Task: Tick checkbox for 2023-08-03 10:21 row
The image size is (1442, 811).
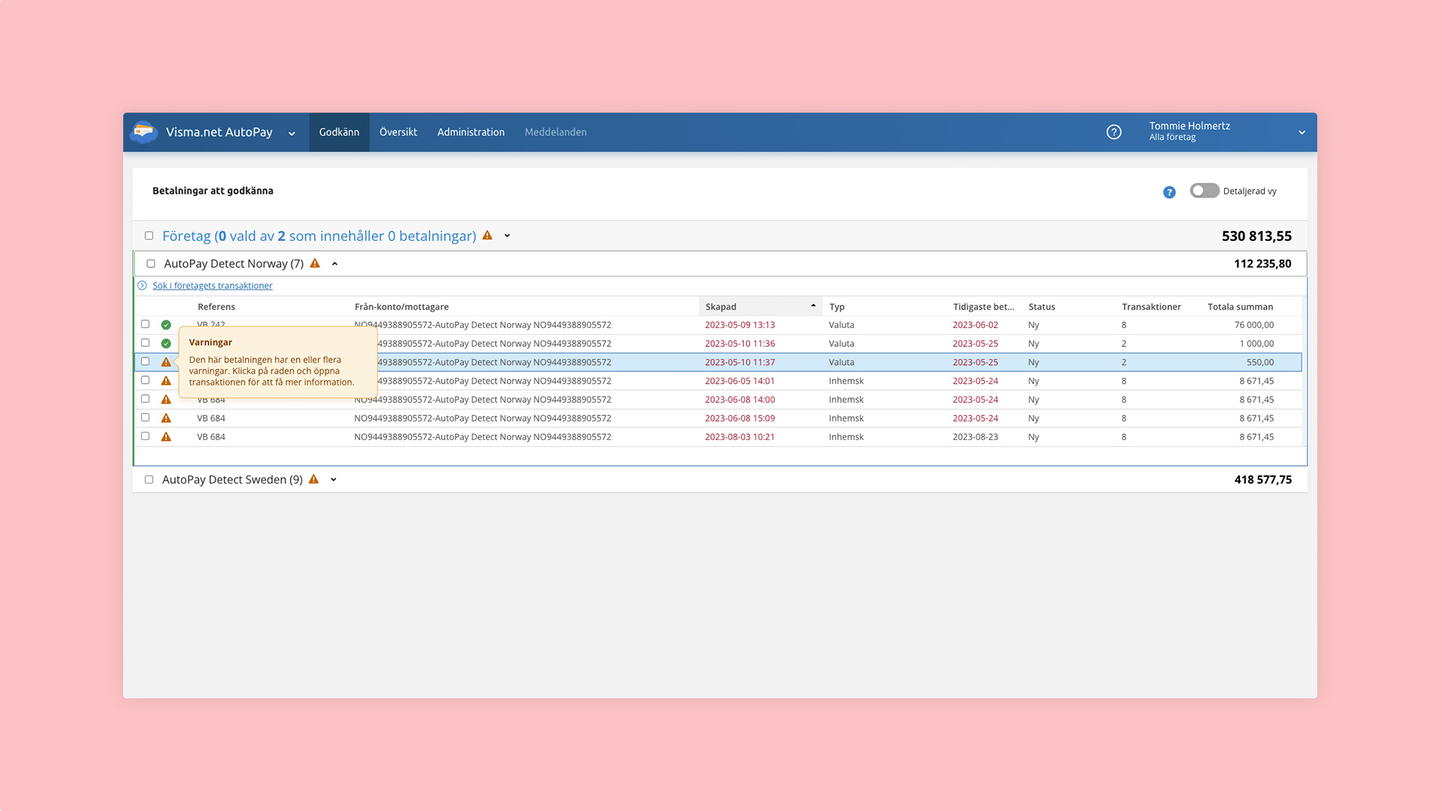Action: coord(146,436)
